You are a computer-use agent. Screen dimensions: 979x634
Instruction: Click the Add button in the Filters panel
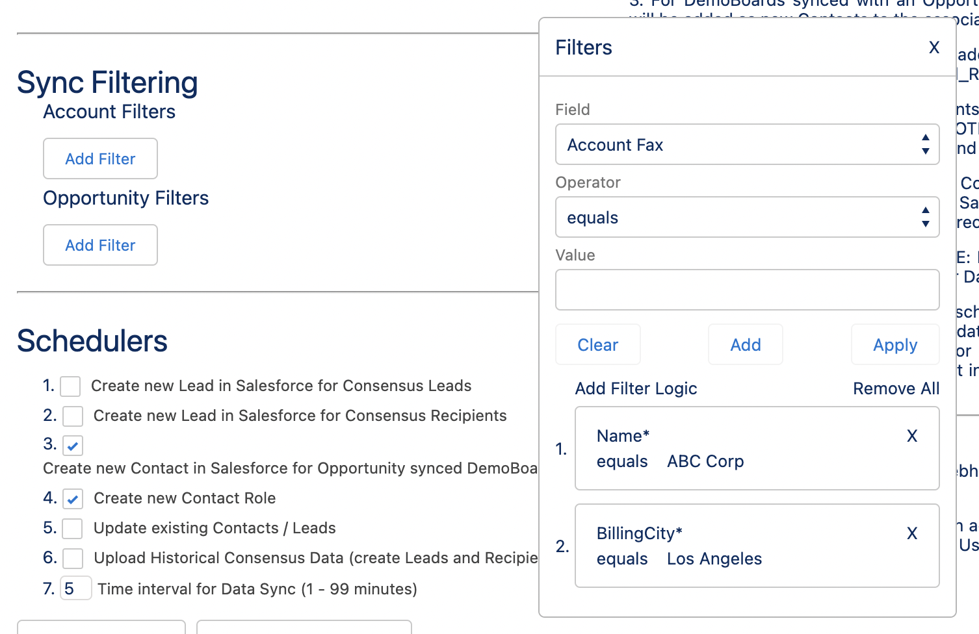pos(745,344)
